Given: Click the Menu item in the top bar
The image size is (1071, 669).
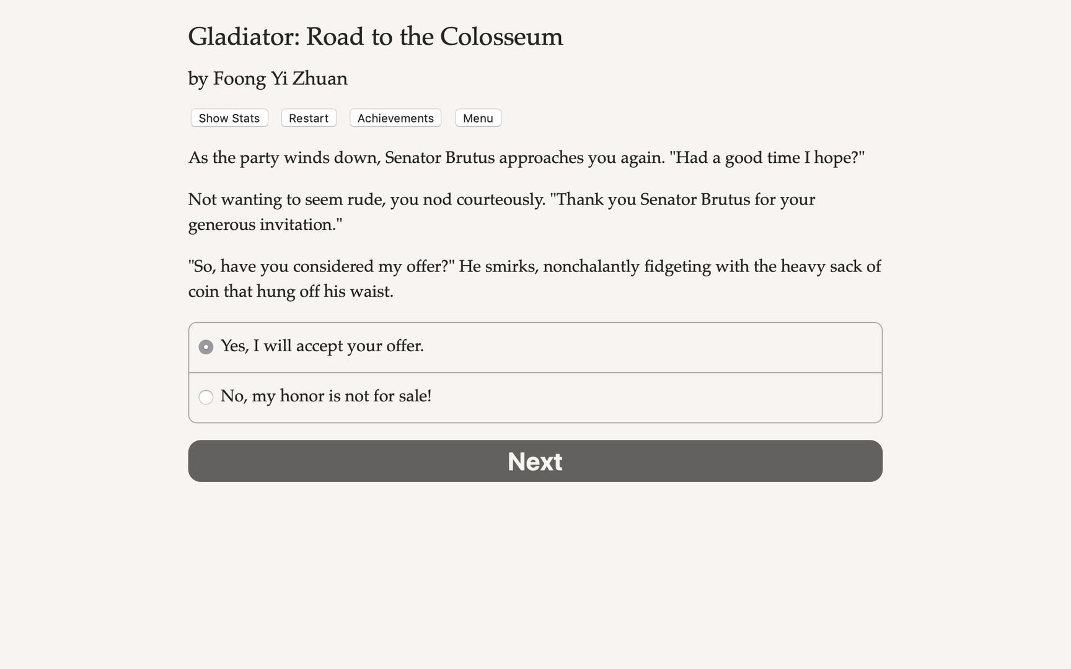Looking at the screenshot, I should click(478, 118).
